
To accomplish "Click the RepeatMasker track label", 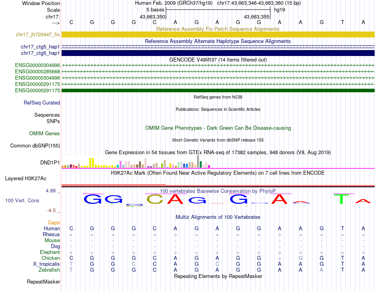I will pyautogui.click(x=43, y=282).
